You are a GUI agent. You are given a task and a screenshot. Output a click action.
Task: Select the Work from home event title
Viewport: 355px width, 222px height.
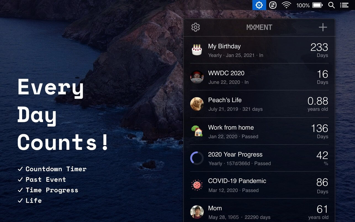[x=231, y=127]
